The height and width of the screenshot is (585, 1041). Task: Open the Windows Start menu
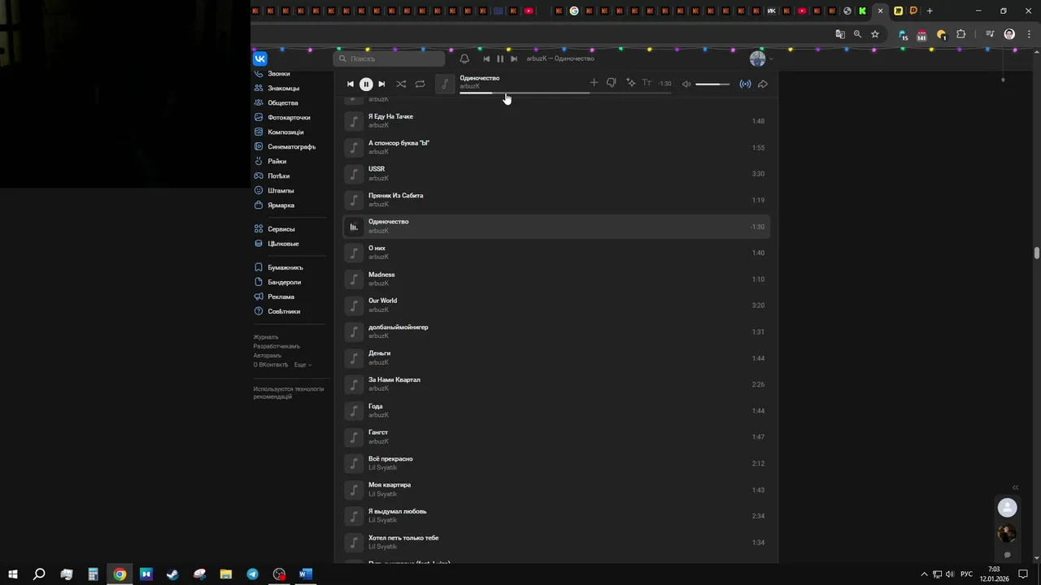(x=13, y=574)
